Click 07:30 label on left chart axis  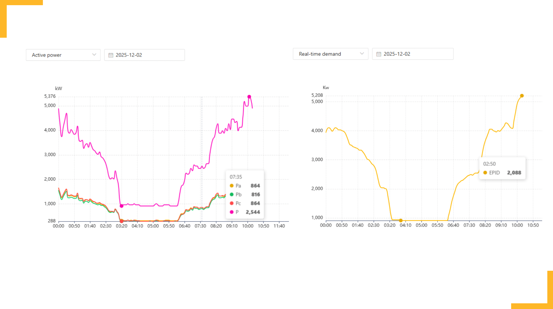(200, 226)
